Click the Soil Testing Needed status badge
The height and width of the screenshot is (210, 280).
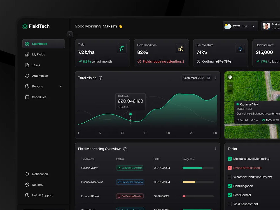point(130,196)
